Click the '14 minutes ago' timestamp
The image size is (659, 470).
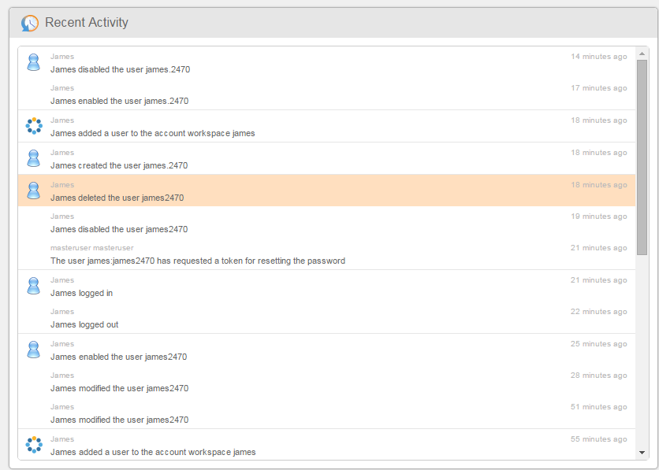[598, 57]
